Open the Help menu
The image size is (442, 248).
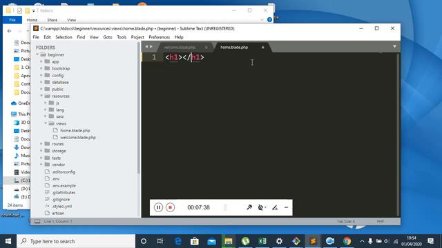point(179,37)
